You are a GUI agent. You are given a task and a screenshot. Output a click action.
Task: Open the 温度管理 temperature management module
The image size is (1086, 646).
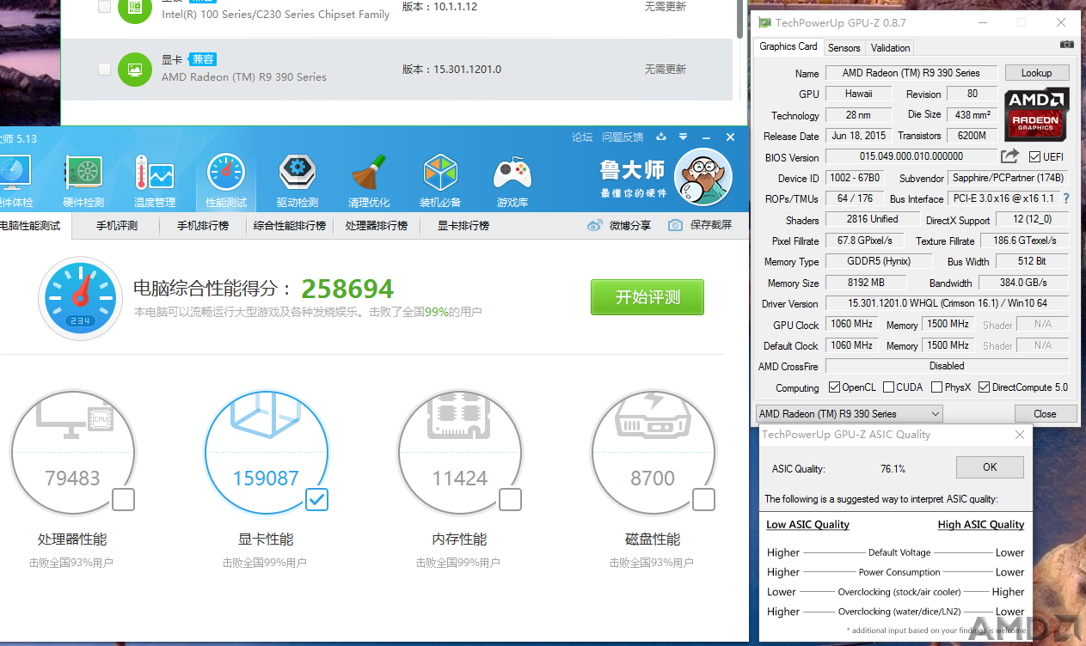coord(155,181)
